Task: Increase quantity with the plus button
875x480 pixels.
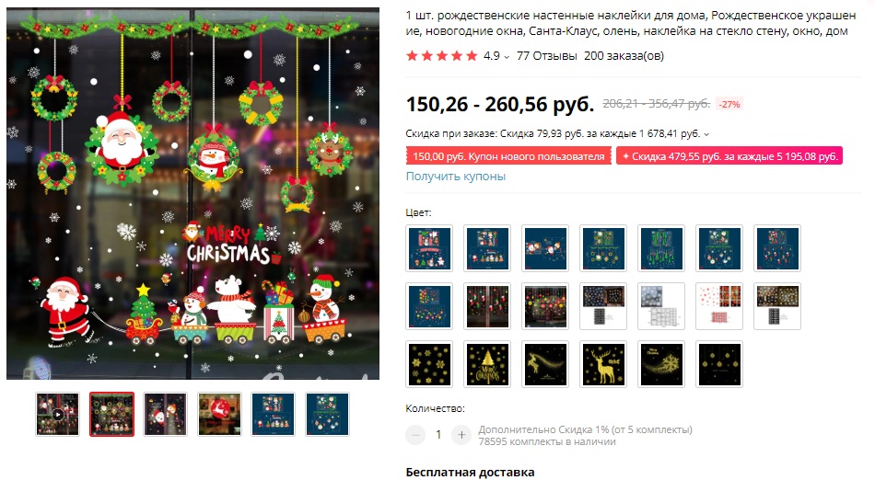Action: point(461,435)
